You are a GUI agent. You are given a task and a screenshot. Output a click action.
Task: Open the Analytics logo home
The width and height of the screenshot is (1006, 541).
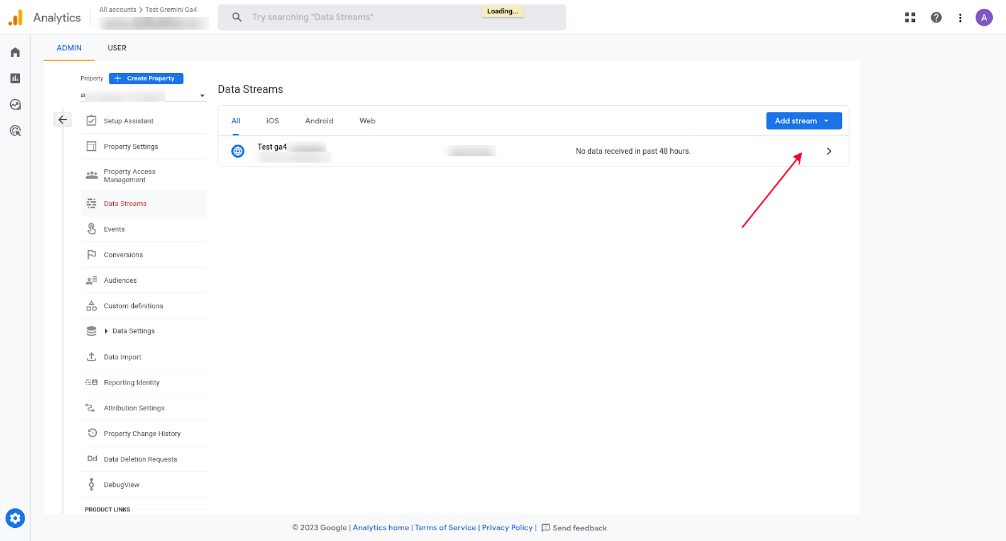click(16, 18)
